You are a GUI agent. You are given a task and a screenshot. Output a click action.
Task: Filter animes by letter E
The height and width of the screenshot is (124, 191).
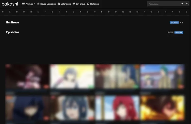[x=38, y=12]
